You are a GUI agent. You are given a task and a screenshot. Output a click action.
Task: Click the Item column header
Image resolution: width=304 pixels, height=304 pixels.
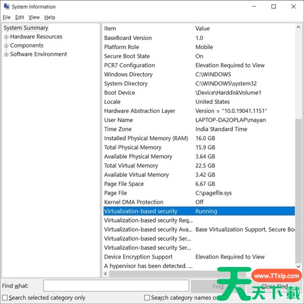(x=148, y=28)
